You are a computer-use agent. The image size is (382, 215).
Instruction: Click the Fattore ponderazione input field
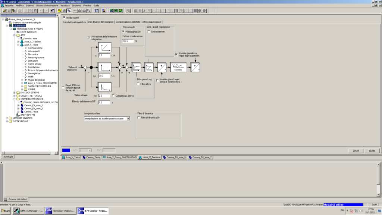(x=128, y=41)
